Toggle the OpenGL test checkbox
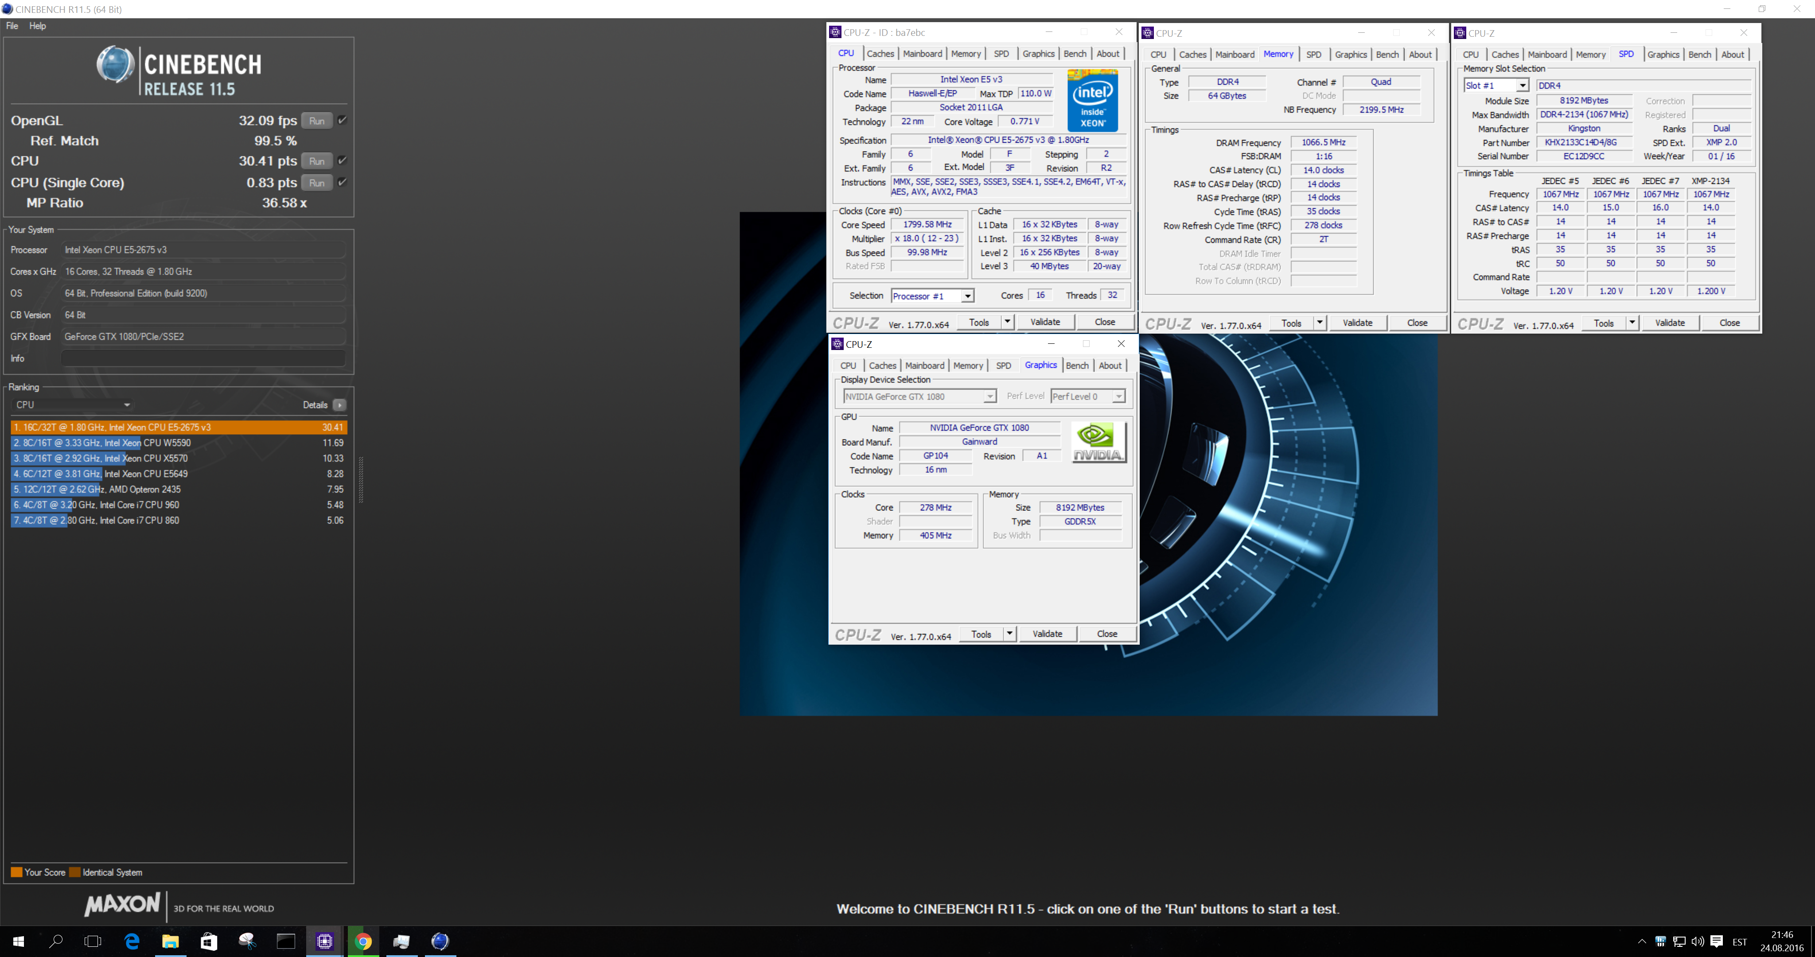Viewport: 1815px width, 957px height. click(342, 120)
